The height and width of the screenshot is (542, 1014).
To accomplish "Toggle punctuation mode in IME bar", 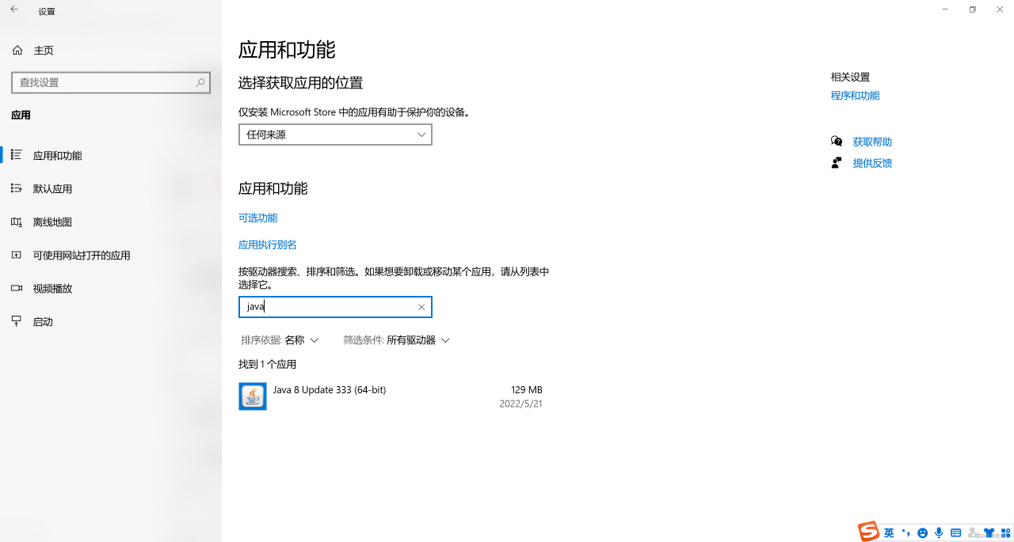I will click(906, 532).
